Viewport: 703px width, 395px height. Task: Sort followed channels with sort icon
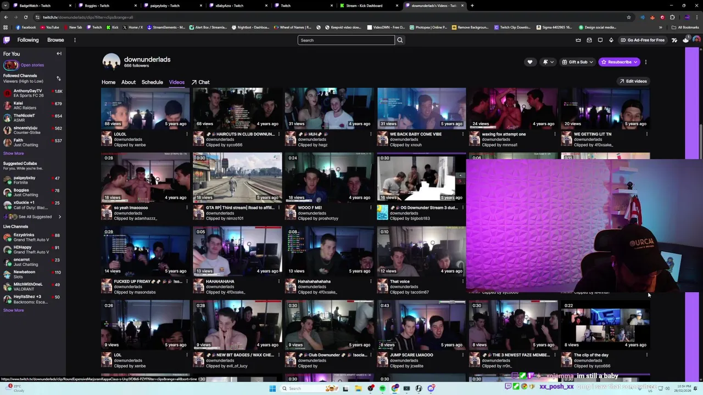59,78
